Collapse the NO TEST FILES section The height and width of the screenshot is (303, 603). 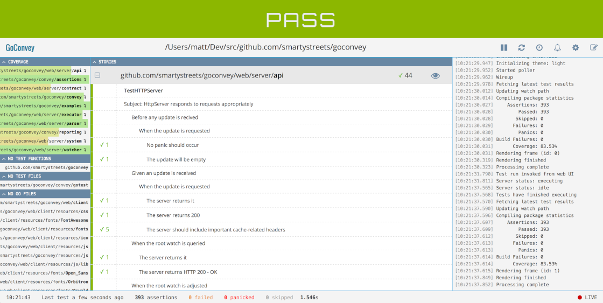tap(45, 176)
